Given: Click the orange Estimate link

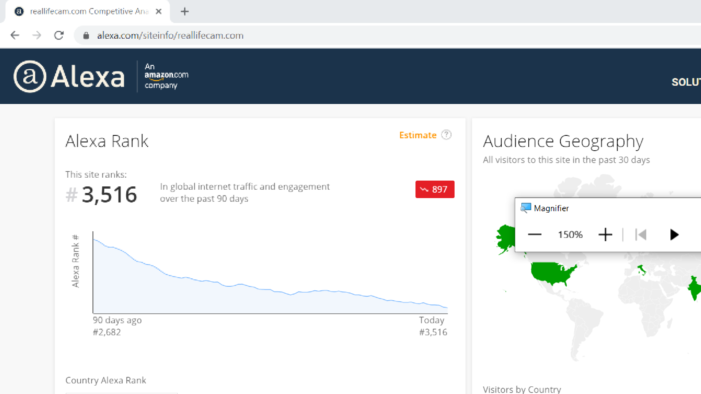Looking at the screenshot, I should pyautogui.click(x=418, y=135).
